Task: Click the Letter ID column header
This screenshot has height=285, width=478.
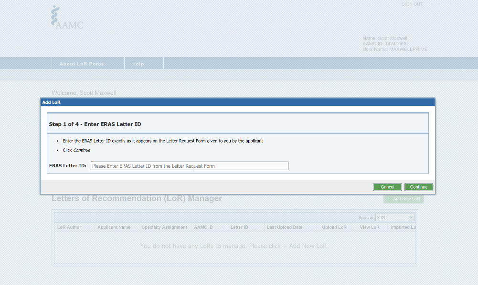Action: tap(239, 227)
